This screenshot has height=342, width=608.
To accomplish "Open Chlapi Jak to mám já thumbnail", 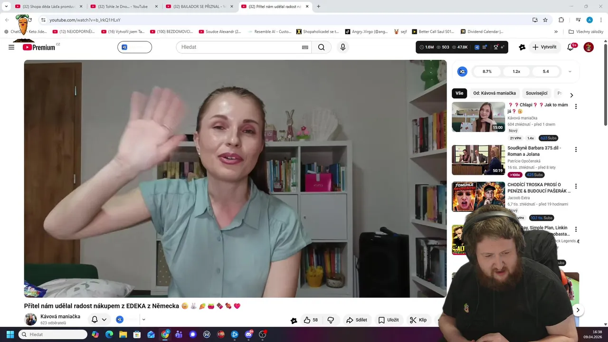I will coord(478,117).
